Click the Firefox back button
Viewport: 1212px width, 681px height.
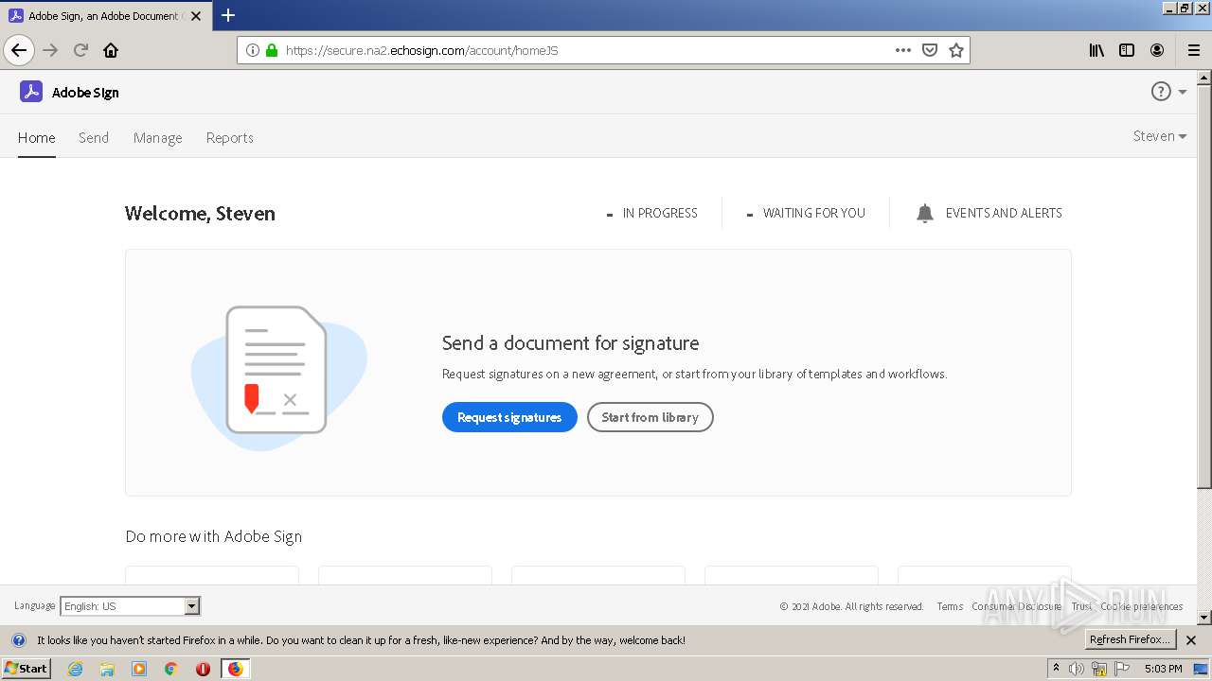19,50
